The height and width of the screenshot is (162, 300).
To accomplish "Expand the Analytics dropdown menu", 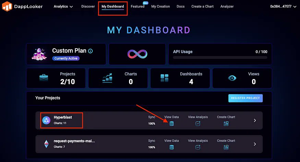I will pyautogui.click(x=63, y=7).
